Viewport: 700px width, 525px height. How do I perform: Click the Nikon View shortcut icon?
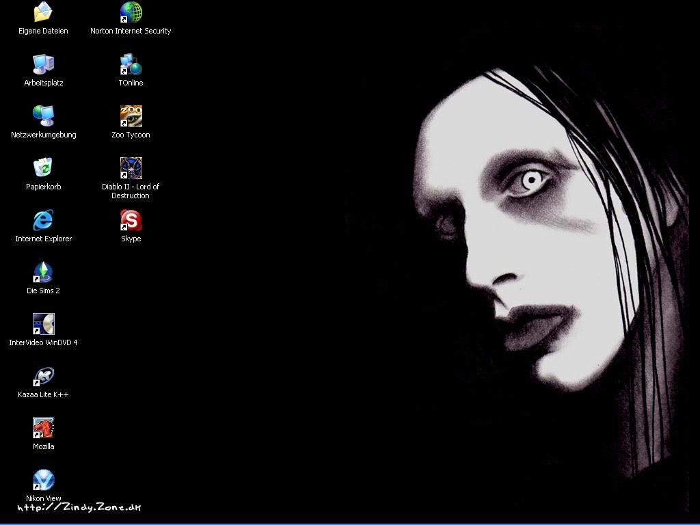43,480
